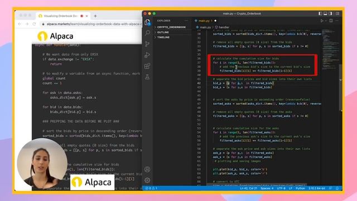Open Explorer panel ellipsis menu
The width and height of the screenshot is (357, 201).
click(x=186, y=21)
